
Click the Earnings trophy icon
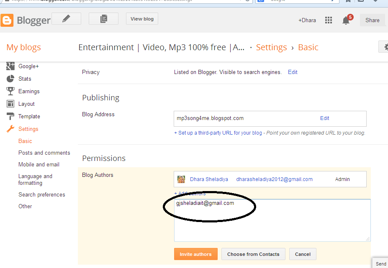10,91
